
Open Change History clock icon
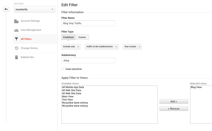16,48
